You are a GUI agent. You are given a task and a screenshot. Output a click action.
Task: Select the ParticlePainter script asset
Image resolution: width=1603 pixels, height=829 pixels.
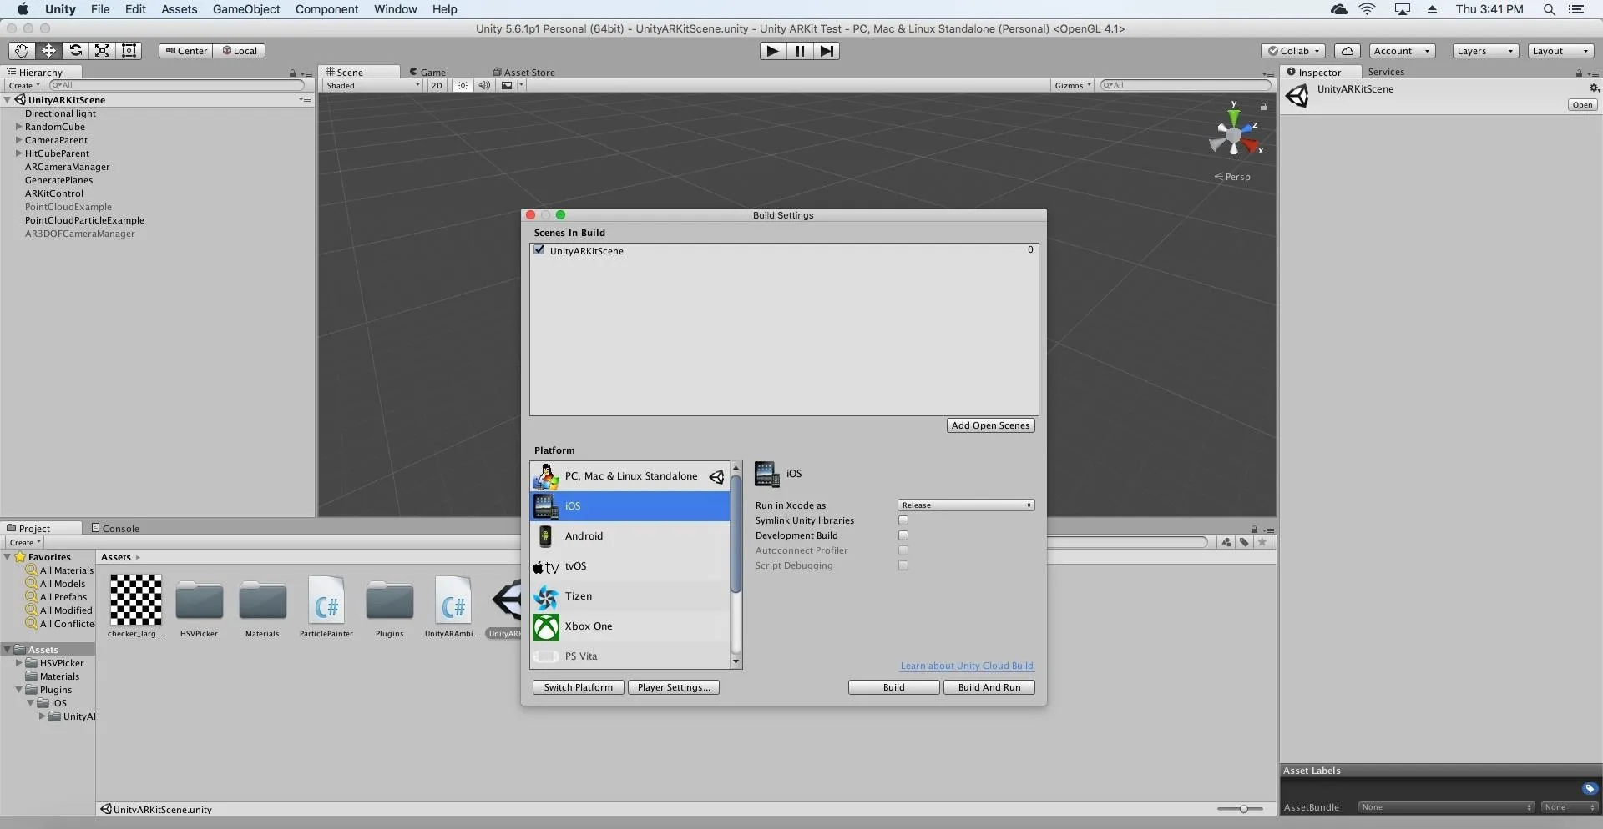click(x=326, y=600)
